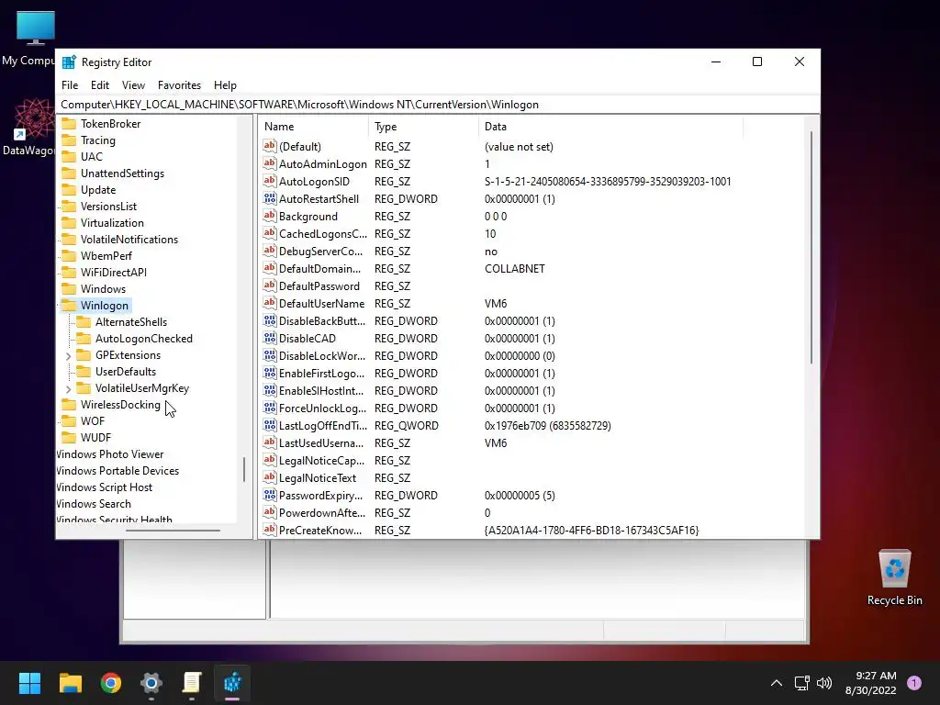Screen dimensions: 940x705
Task: Open the Edit menu
Action: tap(99, 85)
